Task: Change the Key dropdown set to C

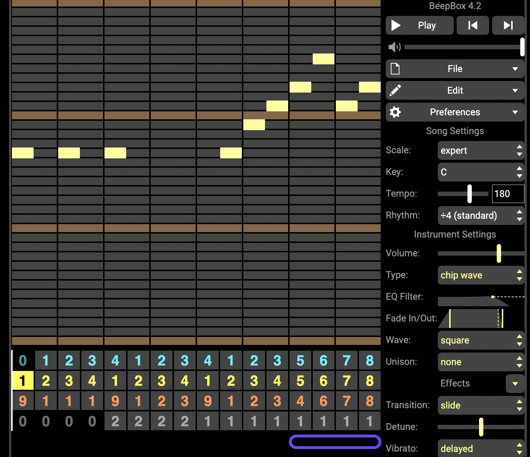Action: coord(481,172)
